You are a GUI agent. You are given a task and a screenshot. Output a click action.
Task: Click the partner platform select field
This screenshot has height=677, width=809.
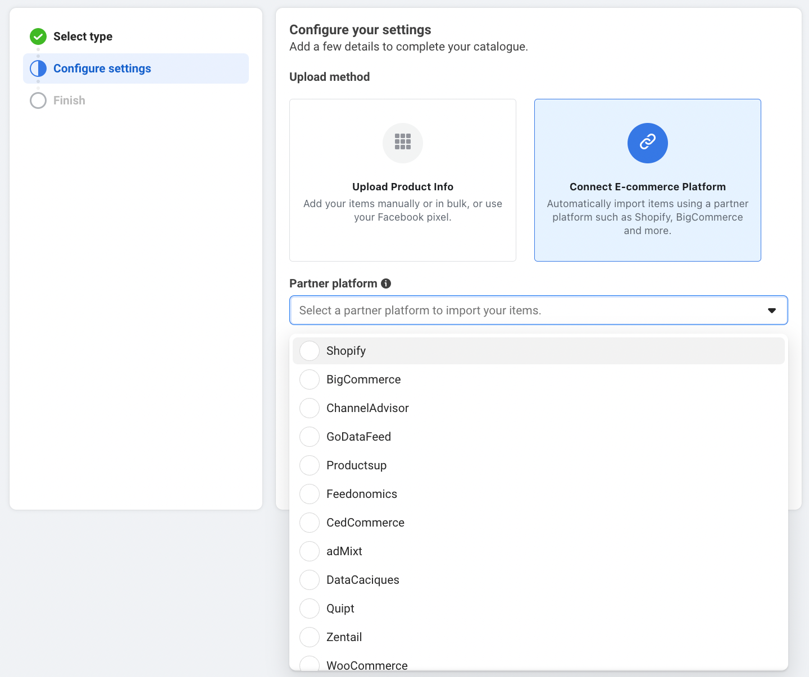pos(539,310)
